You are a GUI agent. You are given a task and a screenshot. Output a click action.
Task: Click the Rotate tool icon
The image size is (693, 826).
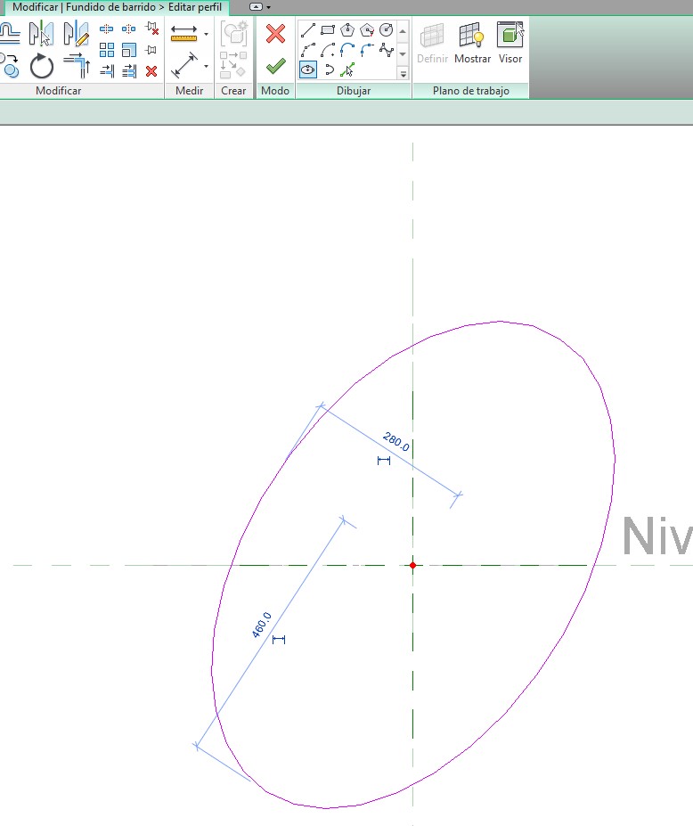[x=42, y=67]
